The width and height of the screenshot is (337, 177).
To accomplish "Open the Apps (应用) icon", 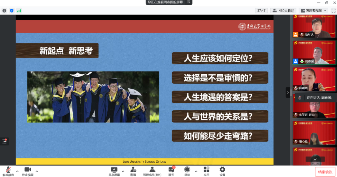I will 206,171.
